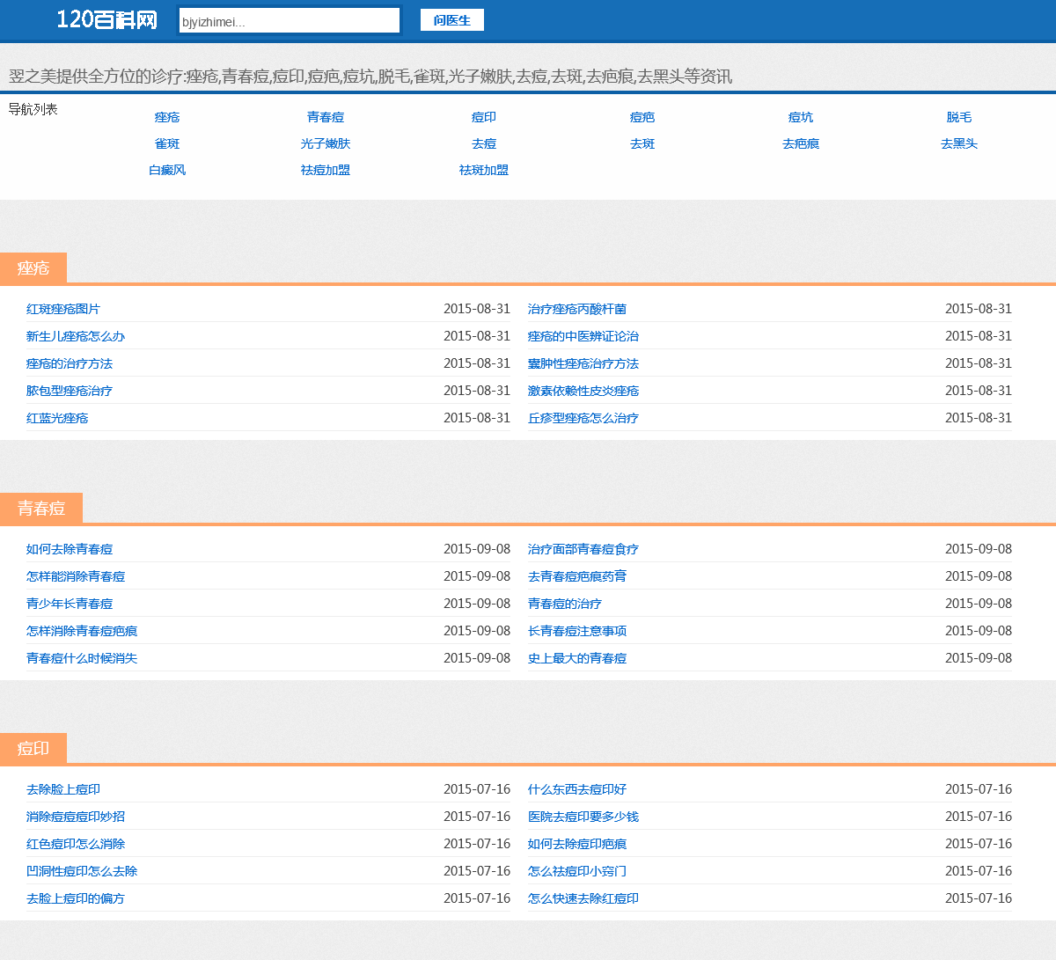The image size is (1056, 960).
Task: Click the 青春痘 section header tab
Action: coord(41,509)
